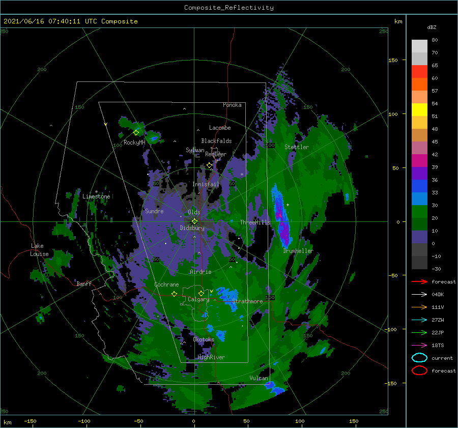
Task: Click the blue echo cell at Vulcan
Action: coord(274,388)
